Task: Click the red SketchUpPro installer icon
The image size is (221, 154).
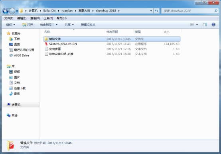Action: pyautogui.click(x=46, y=44)
